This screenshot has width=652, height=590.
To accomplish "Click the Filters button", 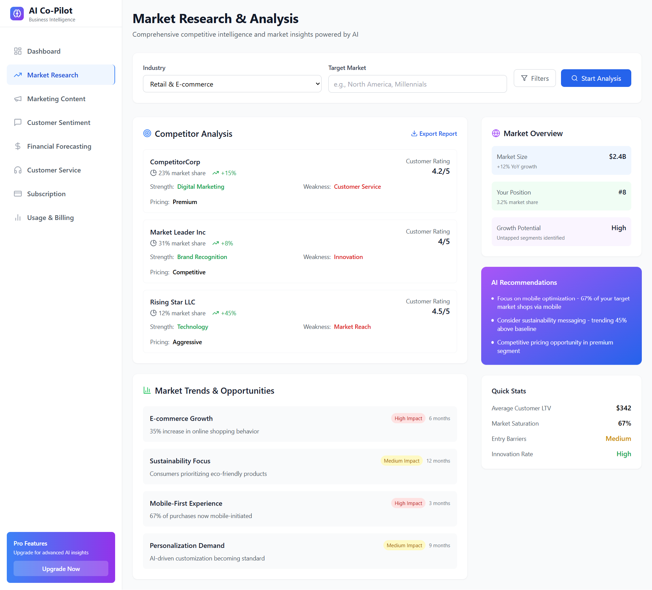I will [x=535, y=78].
